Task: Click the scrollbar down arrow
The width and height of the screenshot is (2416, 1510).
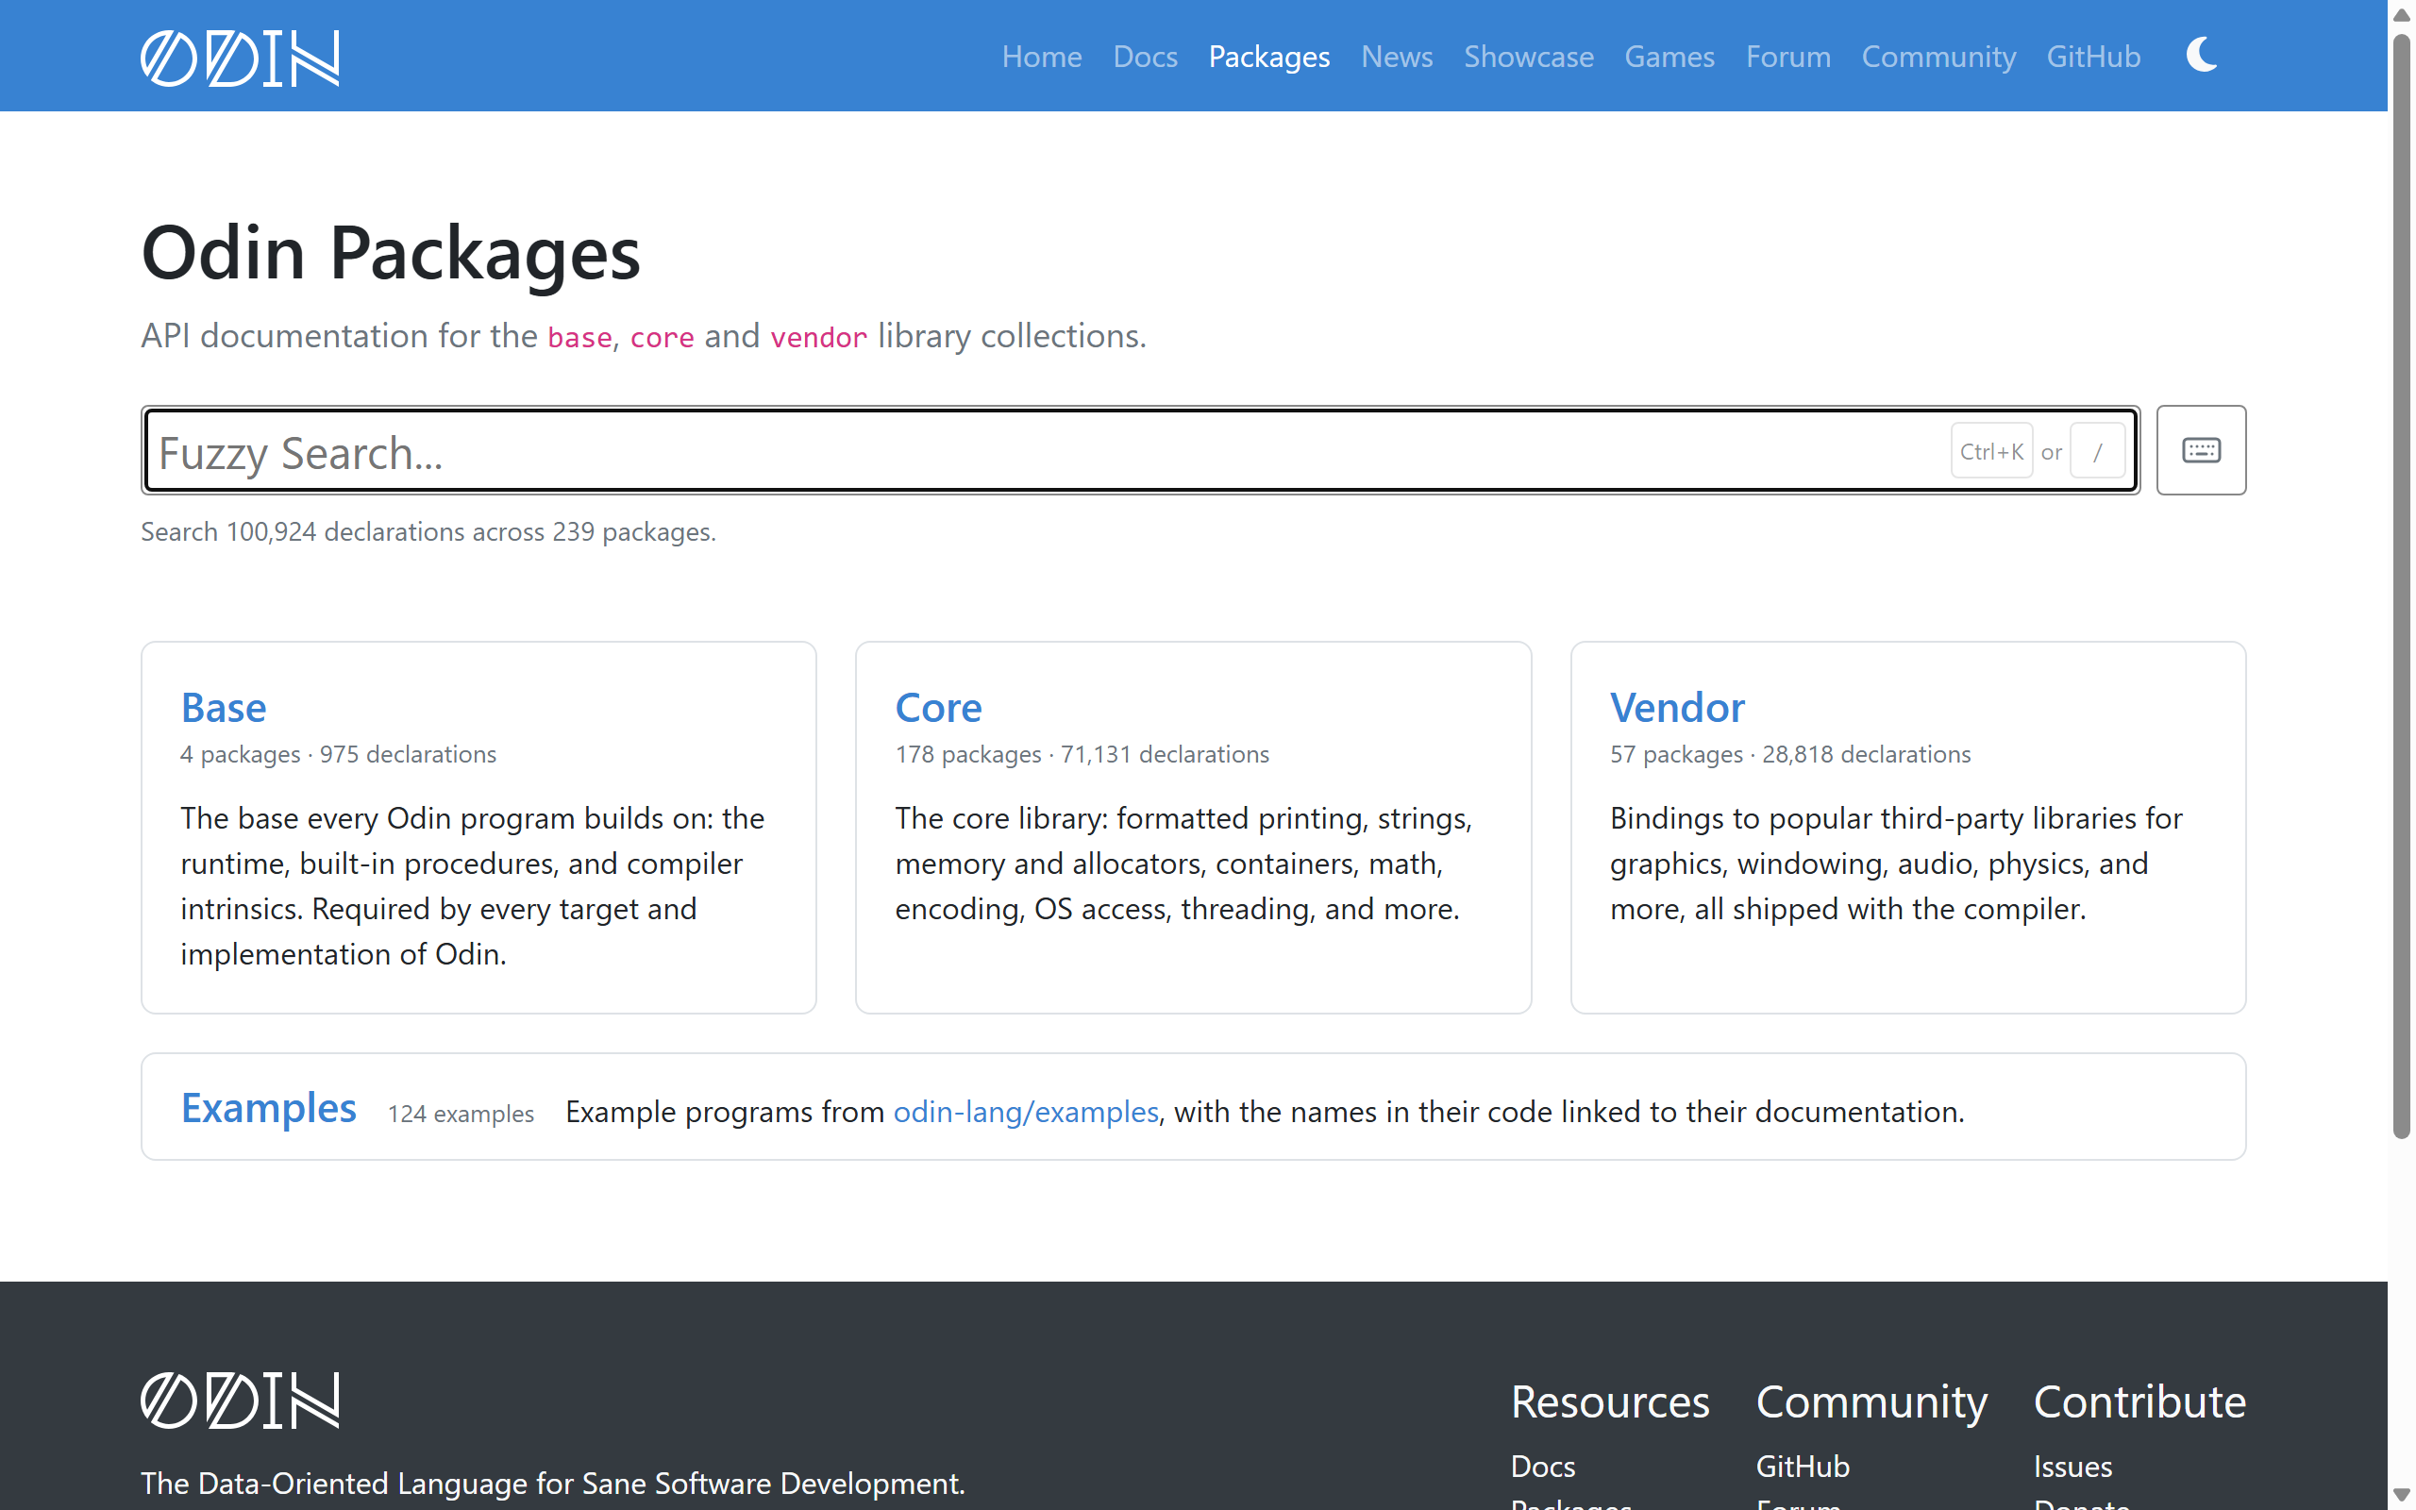Action: point(2401,1495)
